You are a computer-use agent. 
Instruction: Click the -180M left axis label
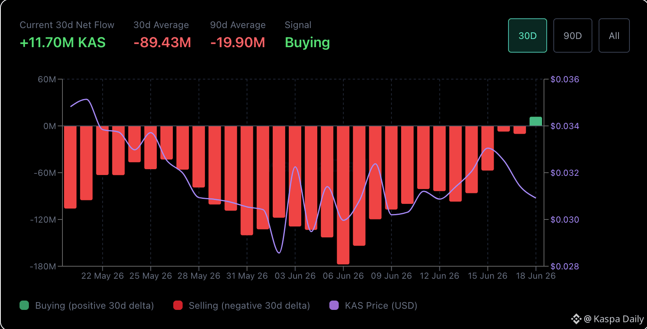coord(43,267)
